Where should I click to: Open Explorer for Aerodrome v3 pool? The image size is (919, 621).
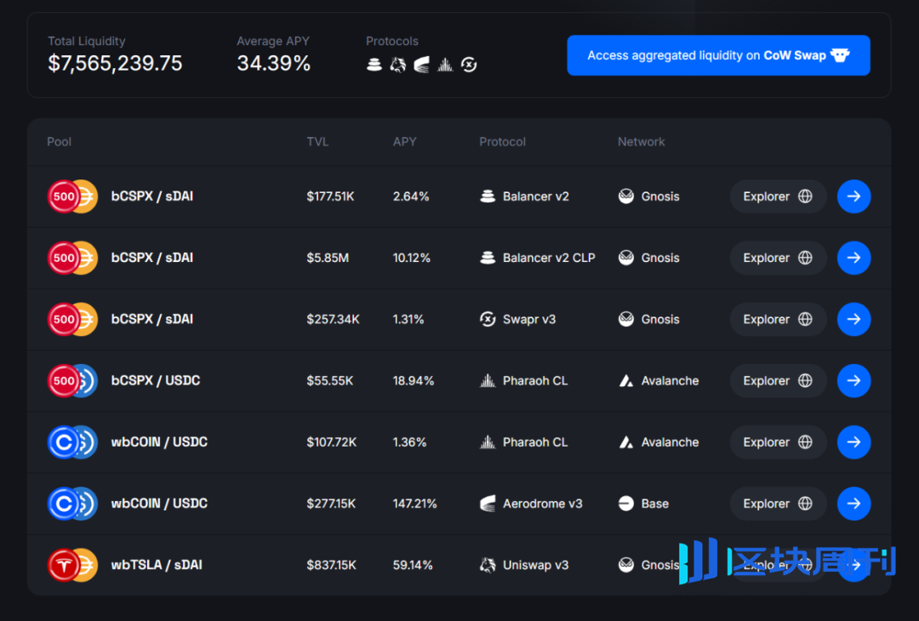778,504
